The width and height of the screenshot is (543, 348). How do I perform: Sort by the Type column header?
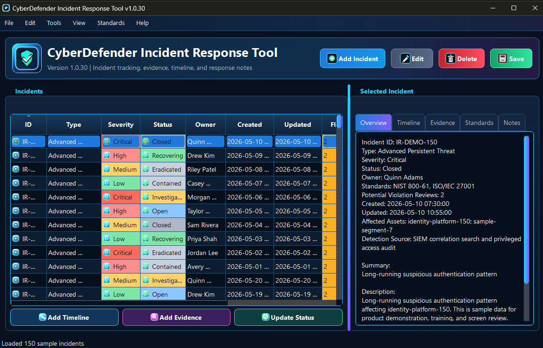click(x=73, y=124)
